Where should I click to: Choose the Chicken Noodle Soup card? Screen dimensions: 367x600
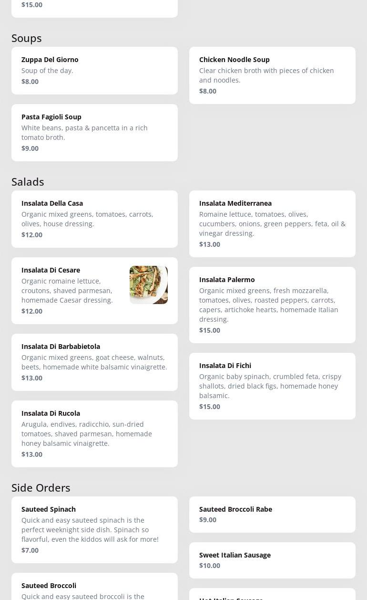272,75
